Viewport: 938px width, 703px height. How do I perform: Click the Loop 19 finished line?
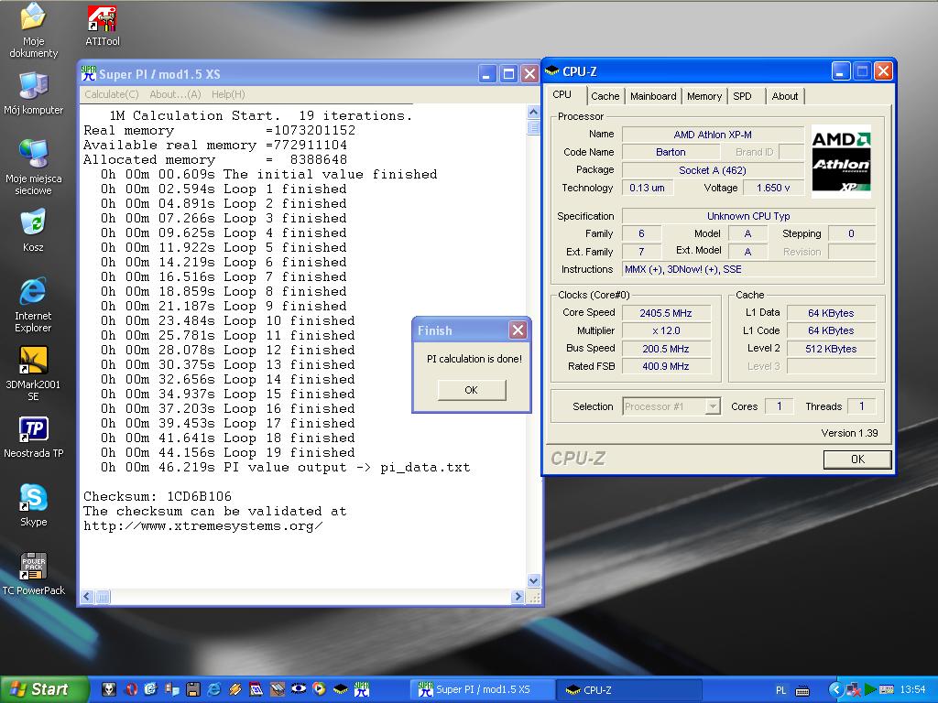227,452
